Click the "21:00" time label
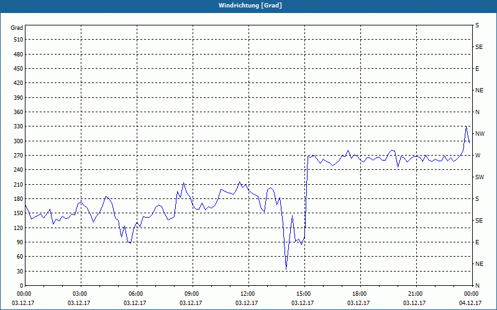 (414, 294)
